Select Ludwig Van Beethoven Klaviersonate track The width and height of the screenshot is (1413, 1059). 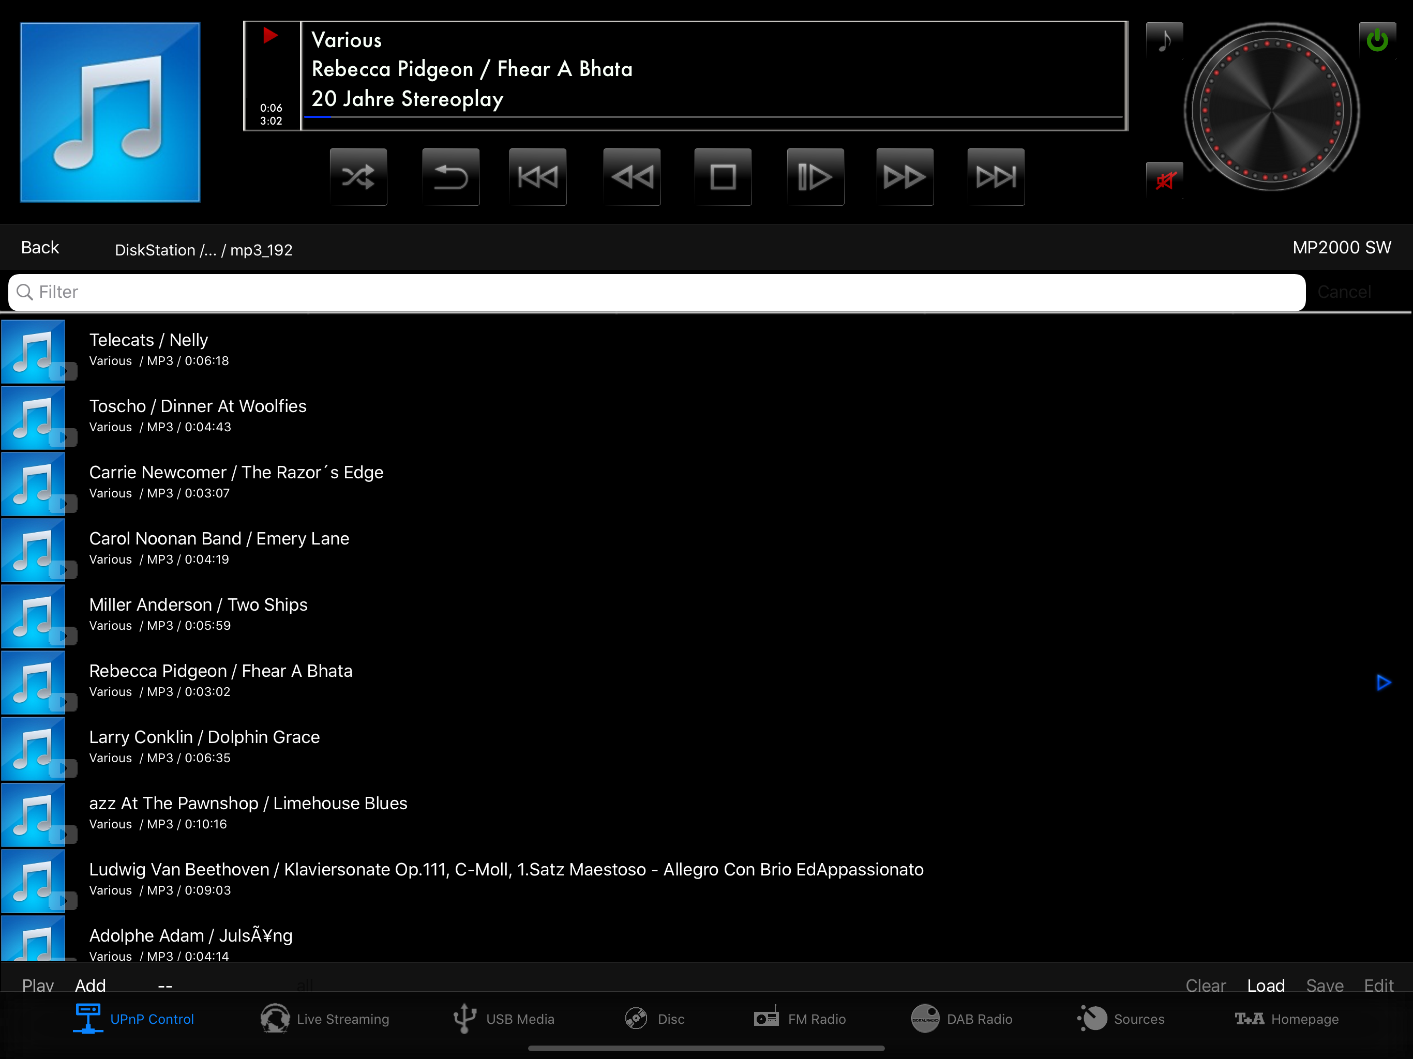pos(706,880)
